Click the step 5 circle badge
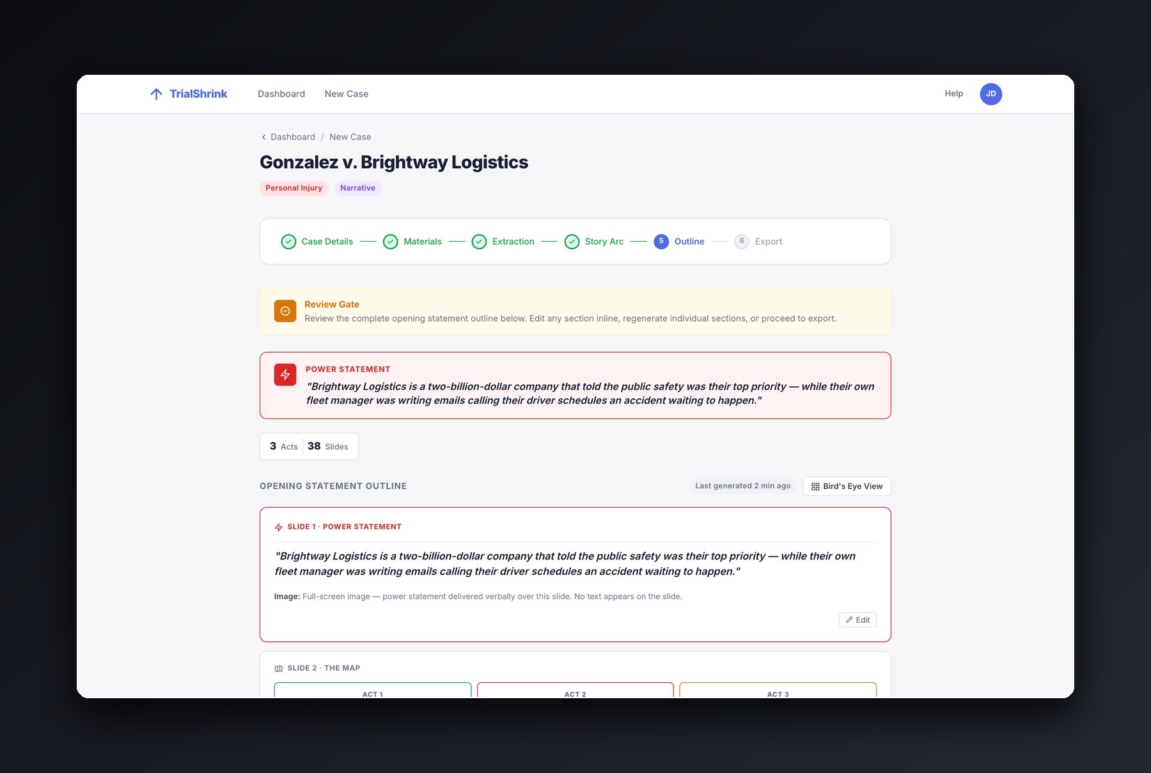Image resolution: width=1151 pixels, height=773 pixels. (661, 242)
